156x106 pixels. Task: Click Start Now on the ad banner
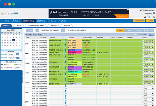click(x=123, y=16)
